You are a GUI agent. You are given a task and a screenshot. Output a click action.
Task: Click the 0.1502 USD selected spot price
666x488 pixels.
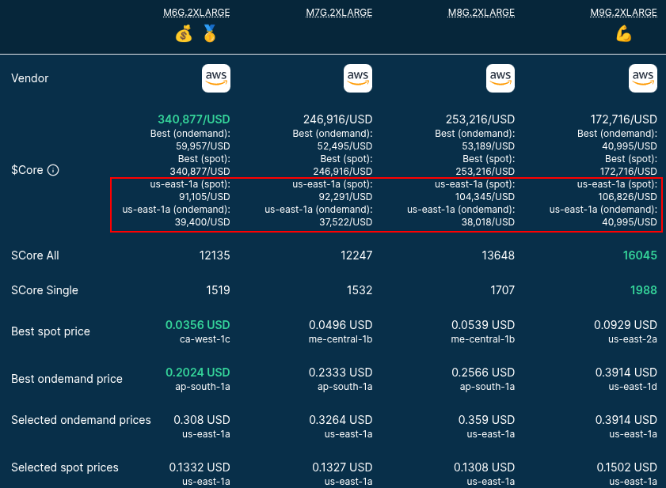click(x=627, y=467)
